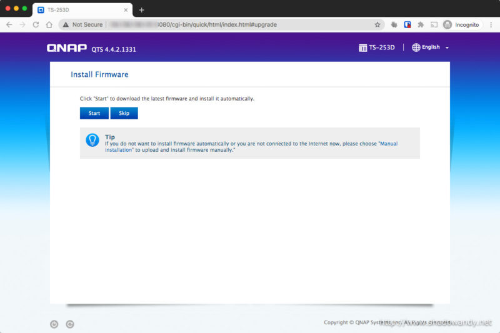500x333 pixels.
Task: Open the Chrome three-dot menu
Action: [x=490, y=24]
